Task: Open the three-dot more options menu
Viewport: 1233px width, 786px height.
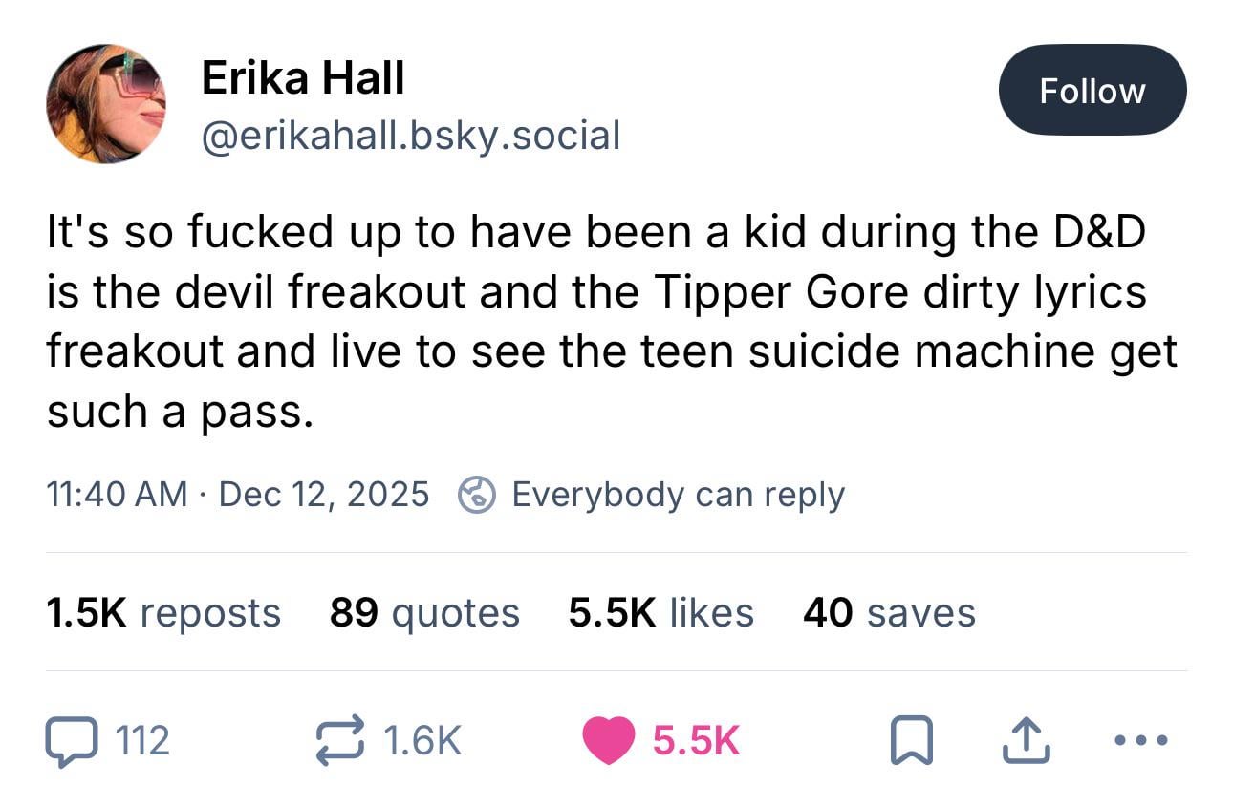Action: [x=1140, y=741]
